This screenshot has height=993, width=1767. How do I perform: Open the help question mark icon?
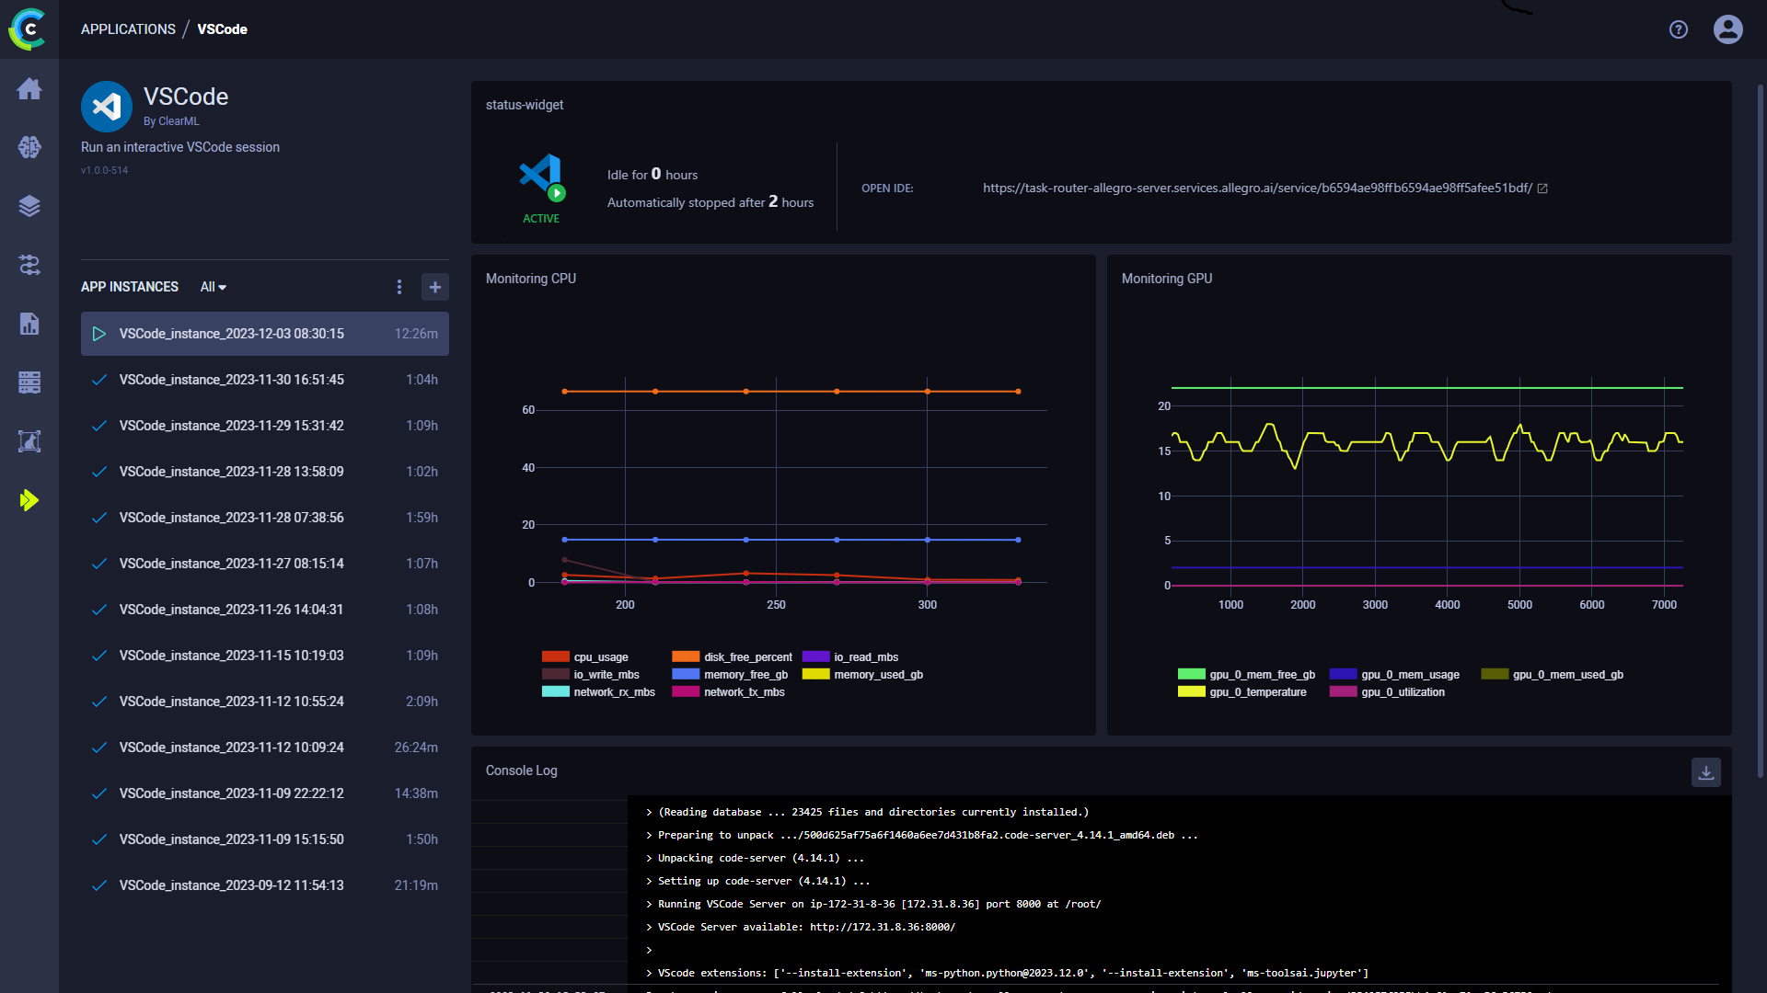click(x=1678, y=29)
